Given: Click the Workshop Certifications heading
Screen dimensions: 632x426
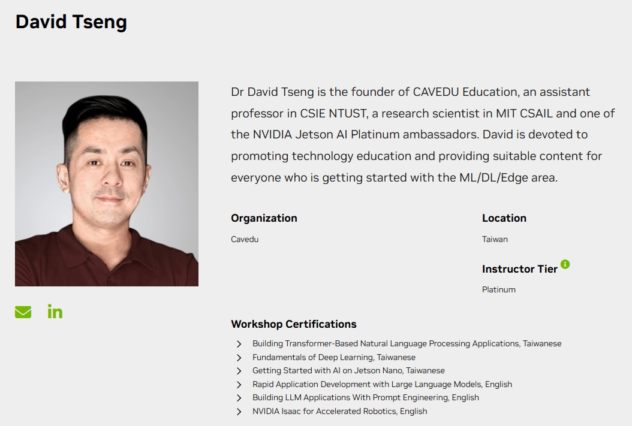Looking at the screenshot, I should pyautogui.click(x=294, y=324).
